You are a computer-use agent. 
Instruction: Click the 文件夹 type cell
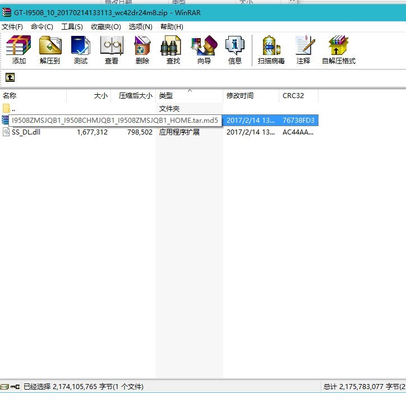[169, 108]
